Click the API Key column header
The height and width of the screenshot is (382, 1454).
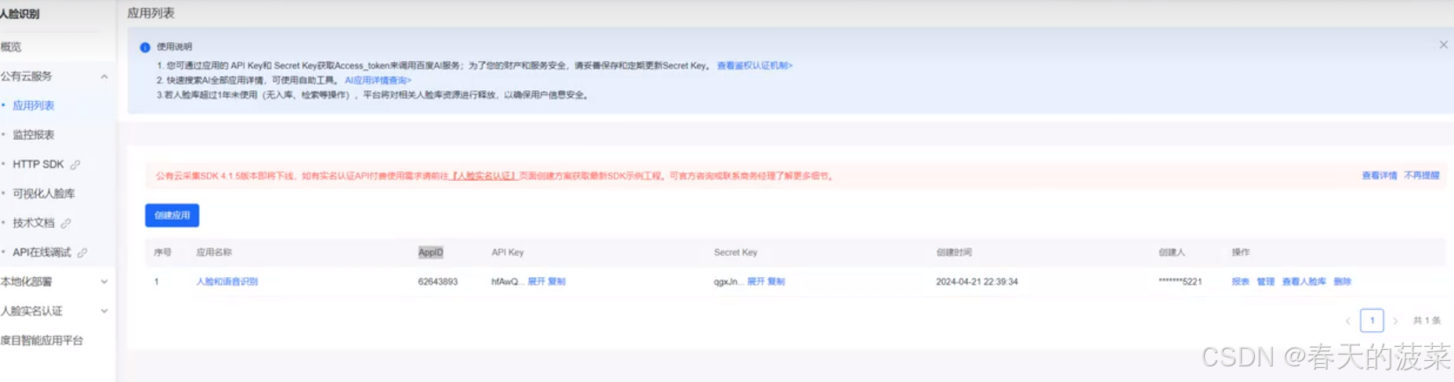click(507, 252)
